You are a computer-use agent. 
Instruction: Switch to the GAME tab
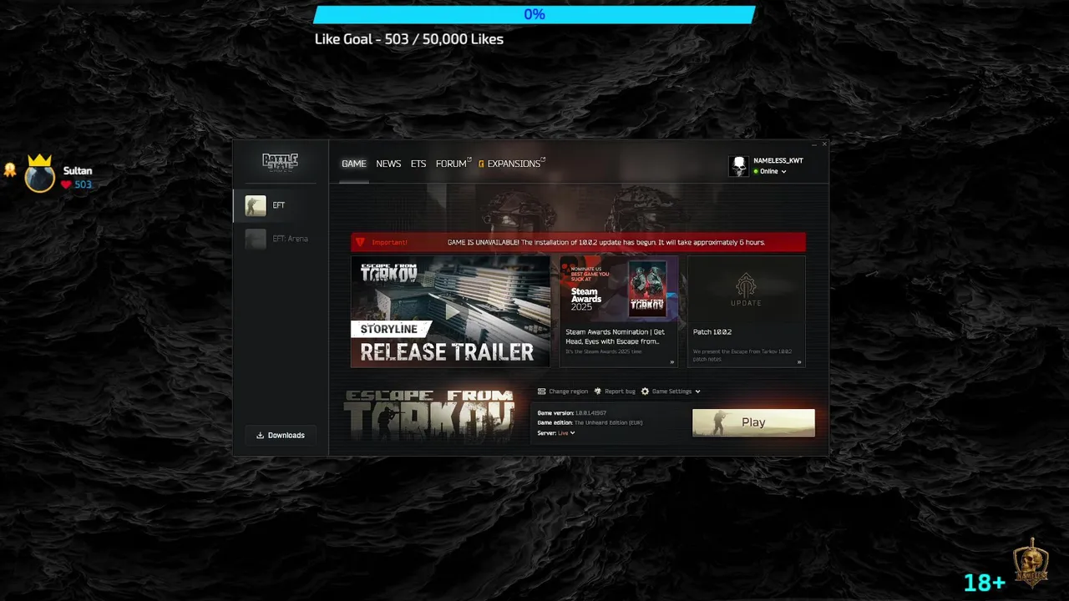(x=354, y=164)
